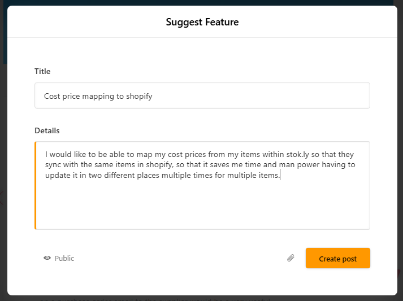Toggle the Public visibility label
This screenshot has height=301, width=403.
pos(64,258)
